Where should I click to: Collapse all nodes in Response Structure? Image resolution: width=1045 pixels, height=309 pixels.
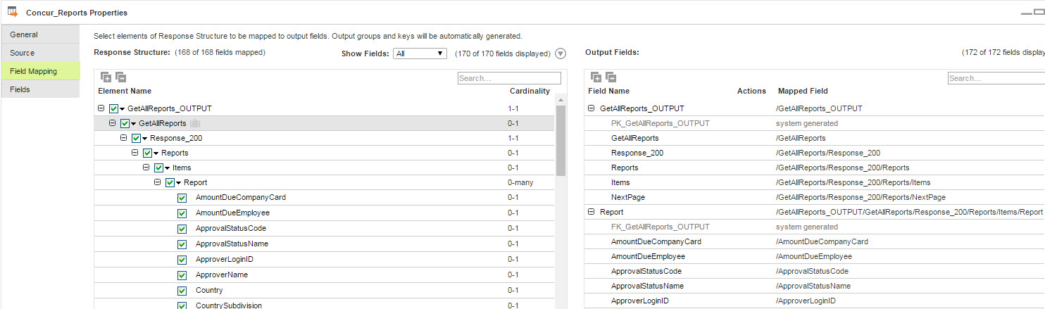[120, 77]
